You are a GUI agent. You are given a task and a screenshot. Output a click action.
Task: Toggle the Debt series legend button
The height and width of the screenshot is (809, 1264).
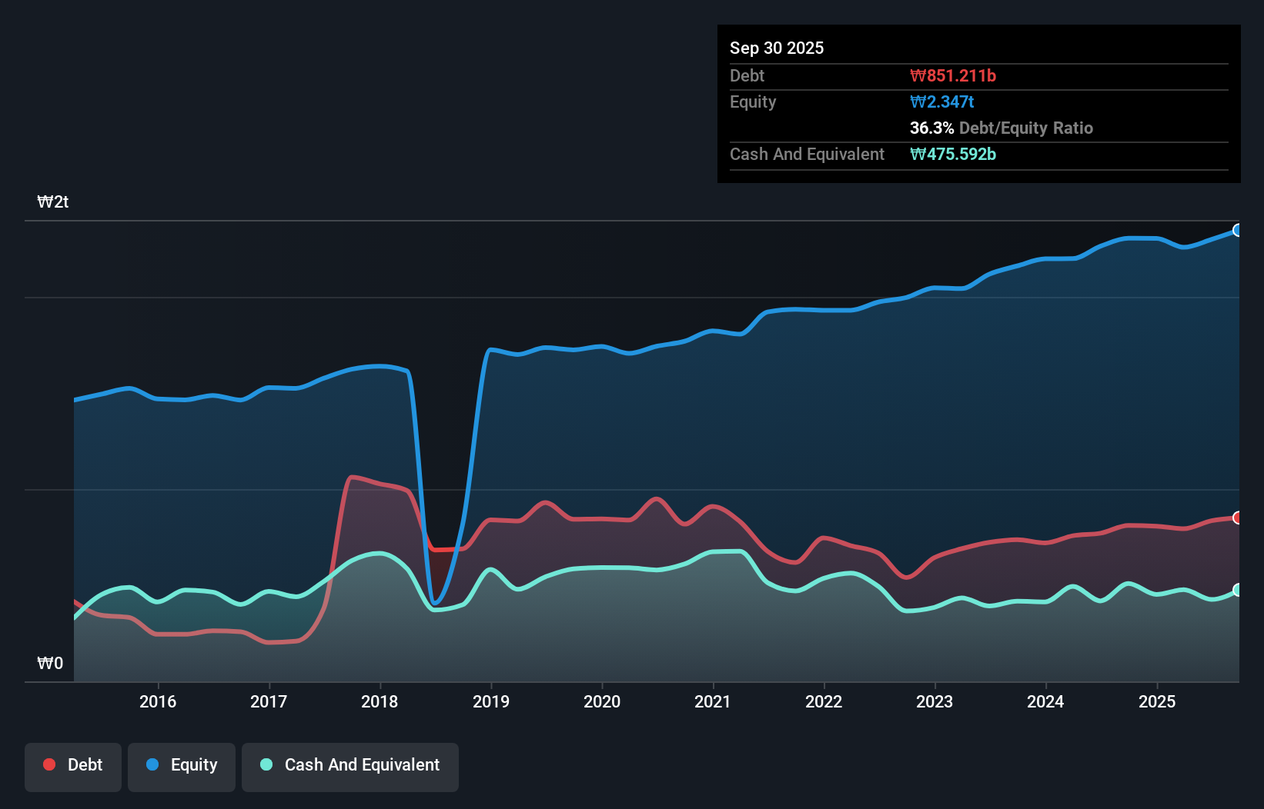pyautogui.click(x=73, y=767)
